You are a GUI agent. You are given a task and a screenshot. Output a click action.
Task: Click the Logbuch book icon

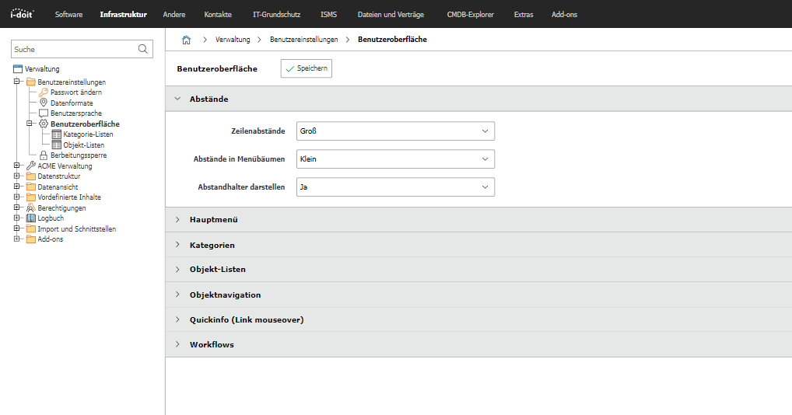click(x=31, y=218)
